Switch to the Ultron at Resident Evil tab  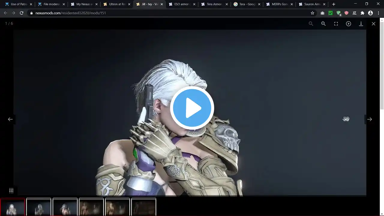pos(117,4)
